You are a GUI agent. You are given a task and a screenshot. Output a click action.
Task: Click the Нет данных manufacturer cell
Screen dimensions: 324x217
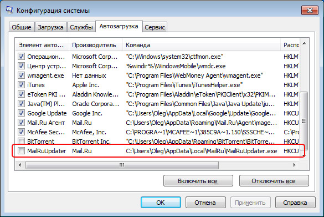pos(89,75)
